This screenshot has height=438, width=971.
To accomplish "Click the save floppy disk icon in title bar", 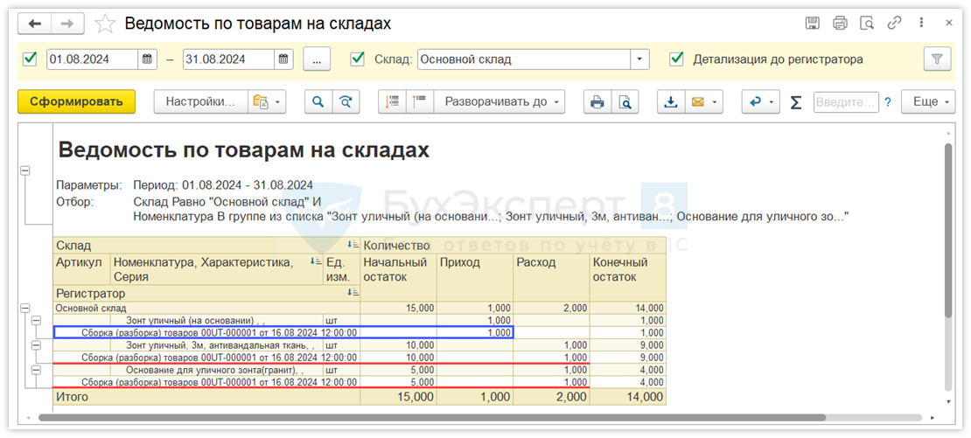I will pos(812,24).
